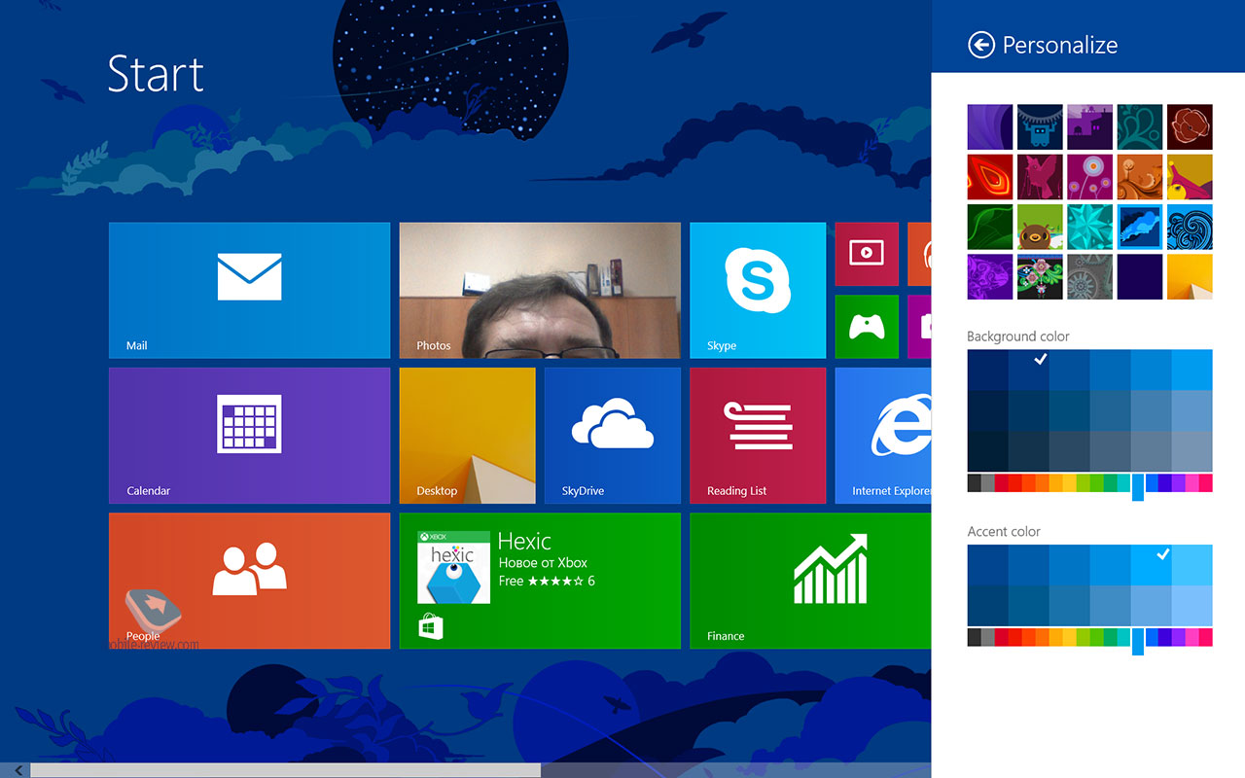The width and height of the screenshot is (1245, 778).
Task: Choose the magenta bird background thumbnail
Action: coord(1040,177)
